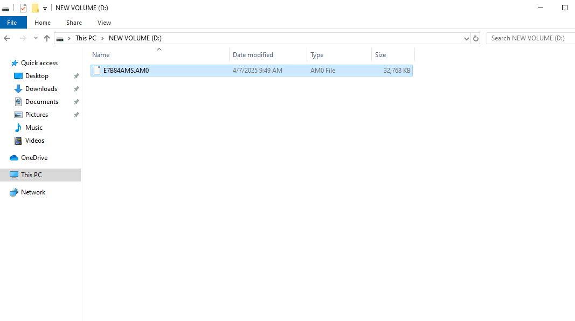Click the Downloads arrow icon
This screenshot has width=575, height=321.
point(18,89)
